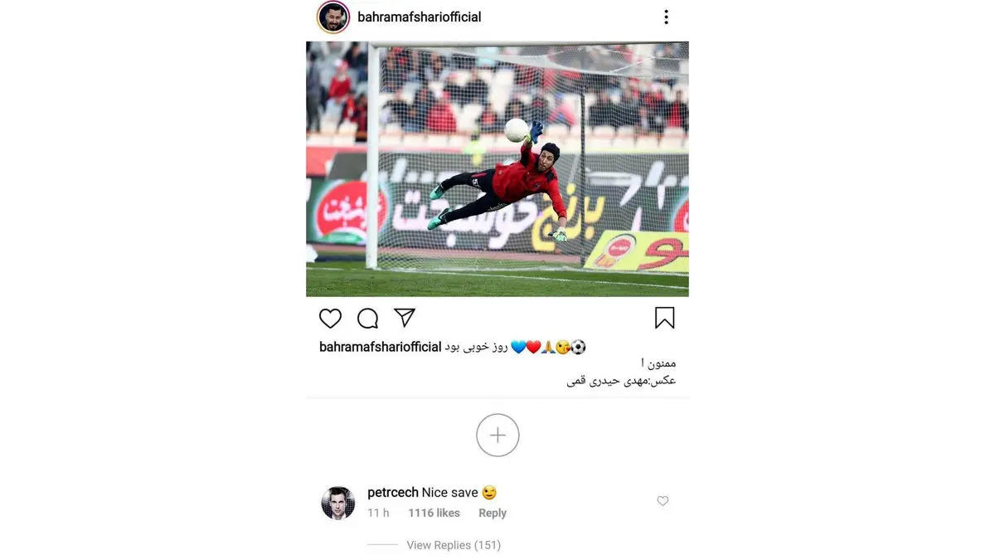
Task: Like petrcech's comment with small heart
Action: (x=663, y=501)
